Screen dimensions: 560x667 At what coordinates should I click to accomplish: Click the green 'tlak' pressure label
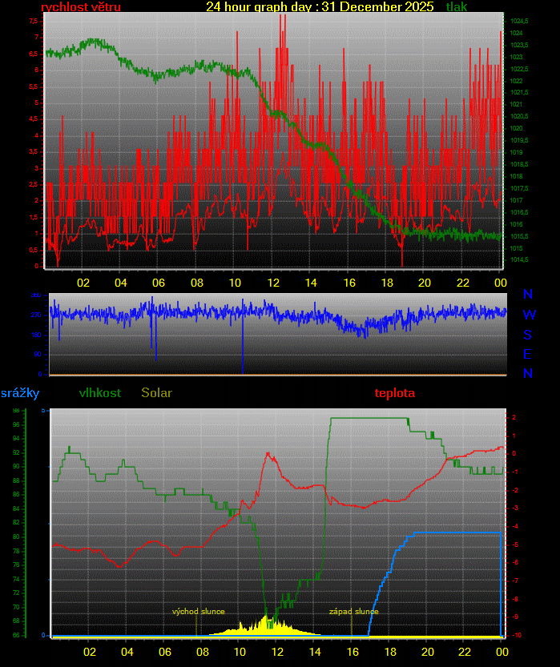[x=457, y=7]
